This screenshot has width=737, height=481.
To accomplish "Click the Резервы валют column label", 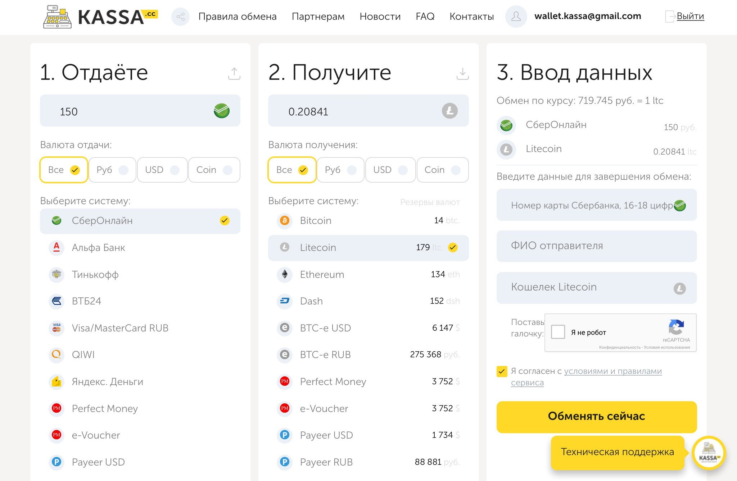I will pos(430,202).
